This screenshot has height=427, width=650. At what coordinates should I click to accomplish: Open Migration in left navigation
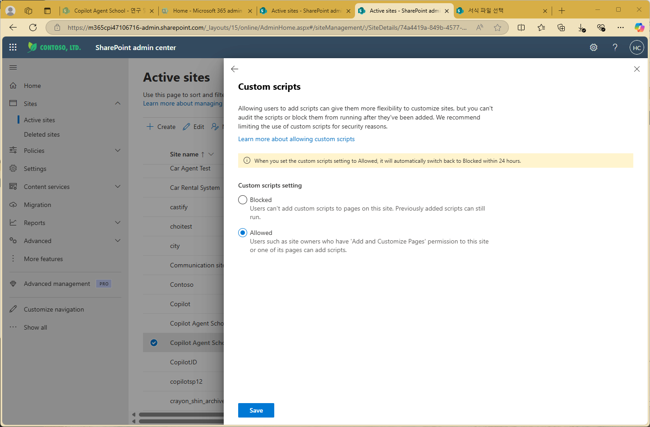coord(37,205)
